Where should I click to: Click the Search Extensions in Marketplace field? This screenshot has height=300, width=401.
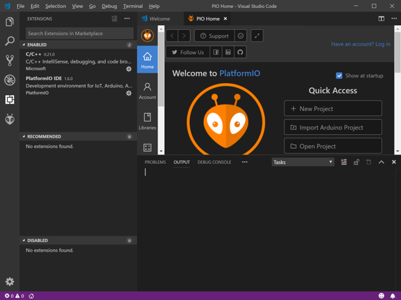[x=79, y=33]
